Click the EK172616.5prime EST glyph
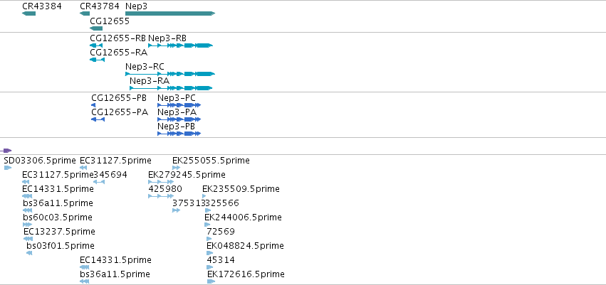Image resolution: width=606 pixels, height=285 pixels. (x=211, y=281)
